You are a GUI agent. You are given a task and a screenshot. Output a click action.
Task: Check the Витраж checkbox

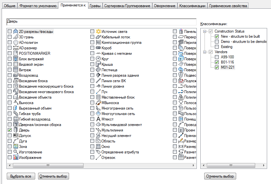(10, 70)
